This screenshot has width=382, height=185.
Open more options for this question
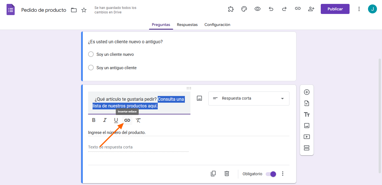283,174
